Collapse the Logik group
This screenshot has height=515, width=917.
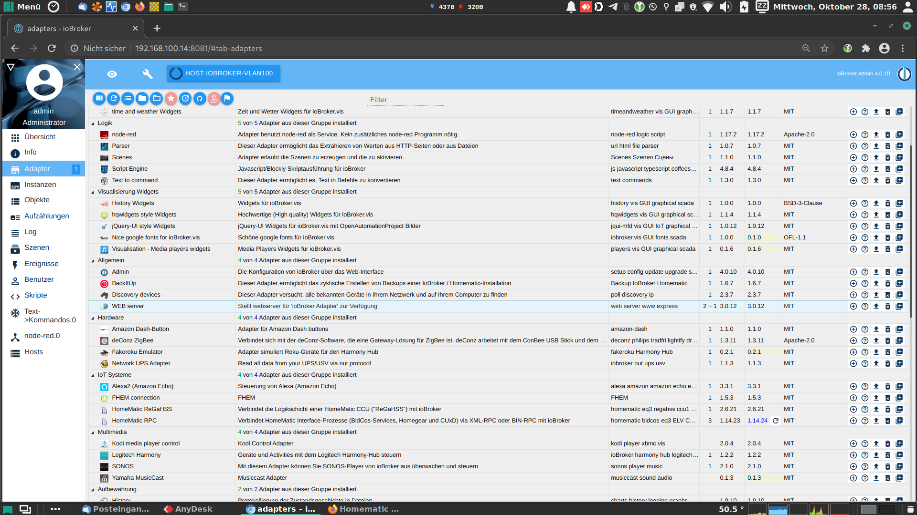(x=93, y=124)
